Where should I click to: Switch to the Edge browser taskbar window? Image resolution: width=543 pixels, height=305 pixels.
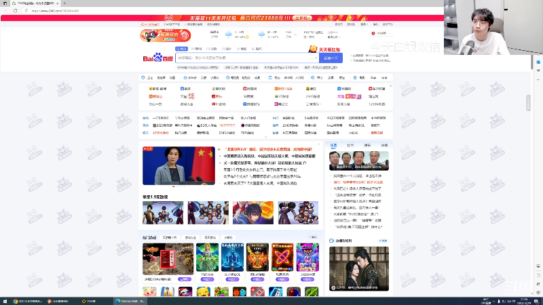tap(131, 301)
